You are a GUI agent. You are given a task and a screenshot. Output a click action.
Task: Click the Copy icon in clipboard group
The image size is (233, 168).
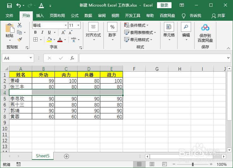tap(20, 32)
